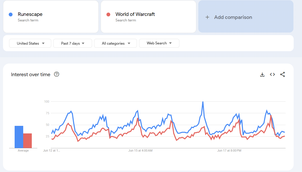
Task: Open the embed code icon
Action: [272, 75]
